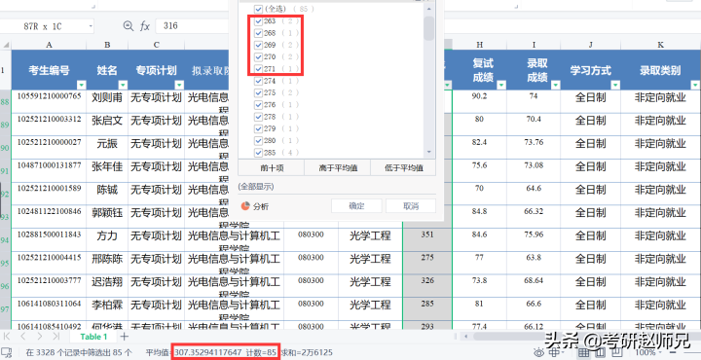The width and height of the screenshot is (701, 360).
Task: Expand the name box dropdown arrow
Action: point(91,26)
